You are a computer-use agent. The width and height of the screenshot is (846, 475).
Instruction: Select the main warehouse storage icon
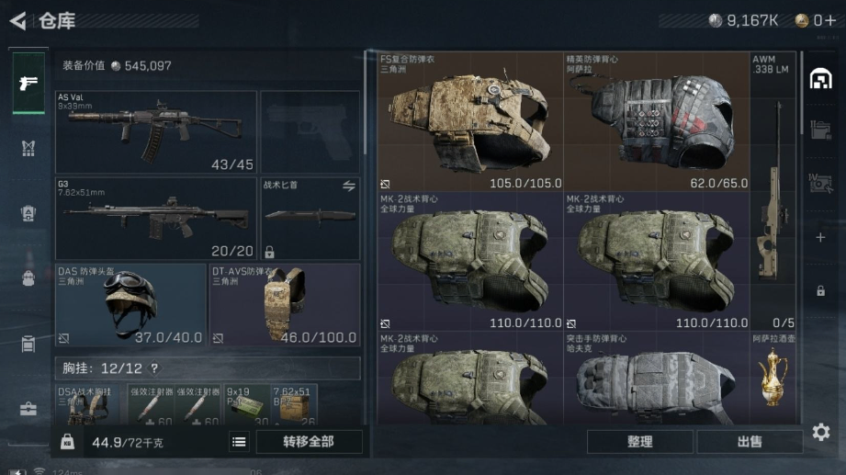coord(820,79)
